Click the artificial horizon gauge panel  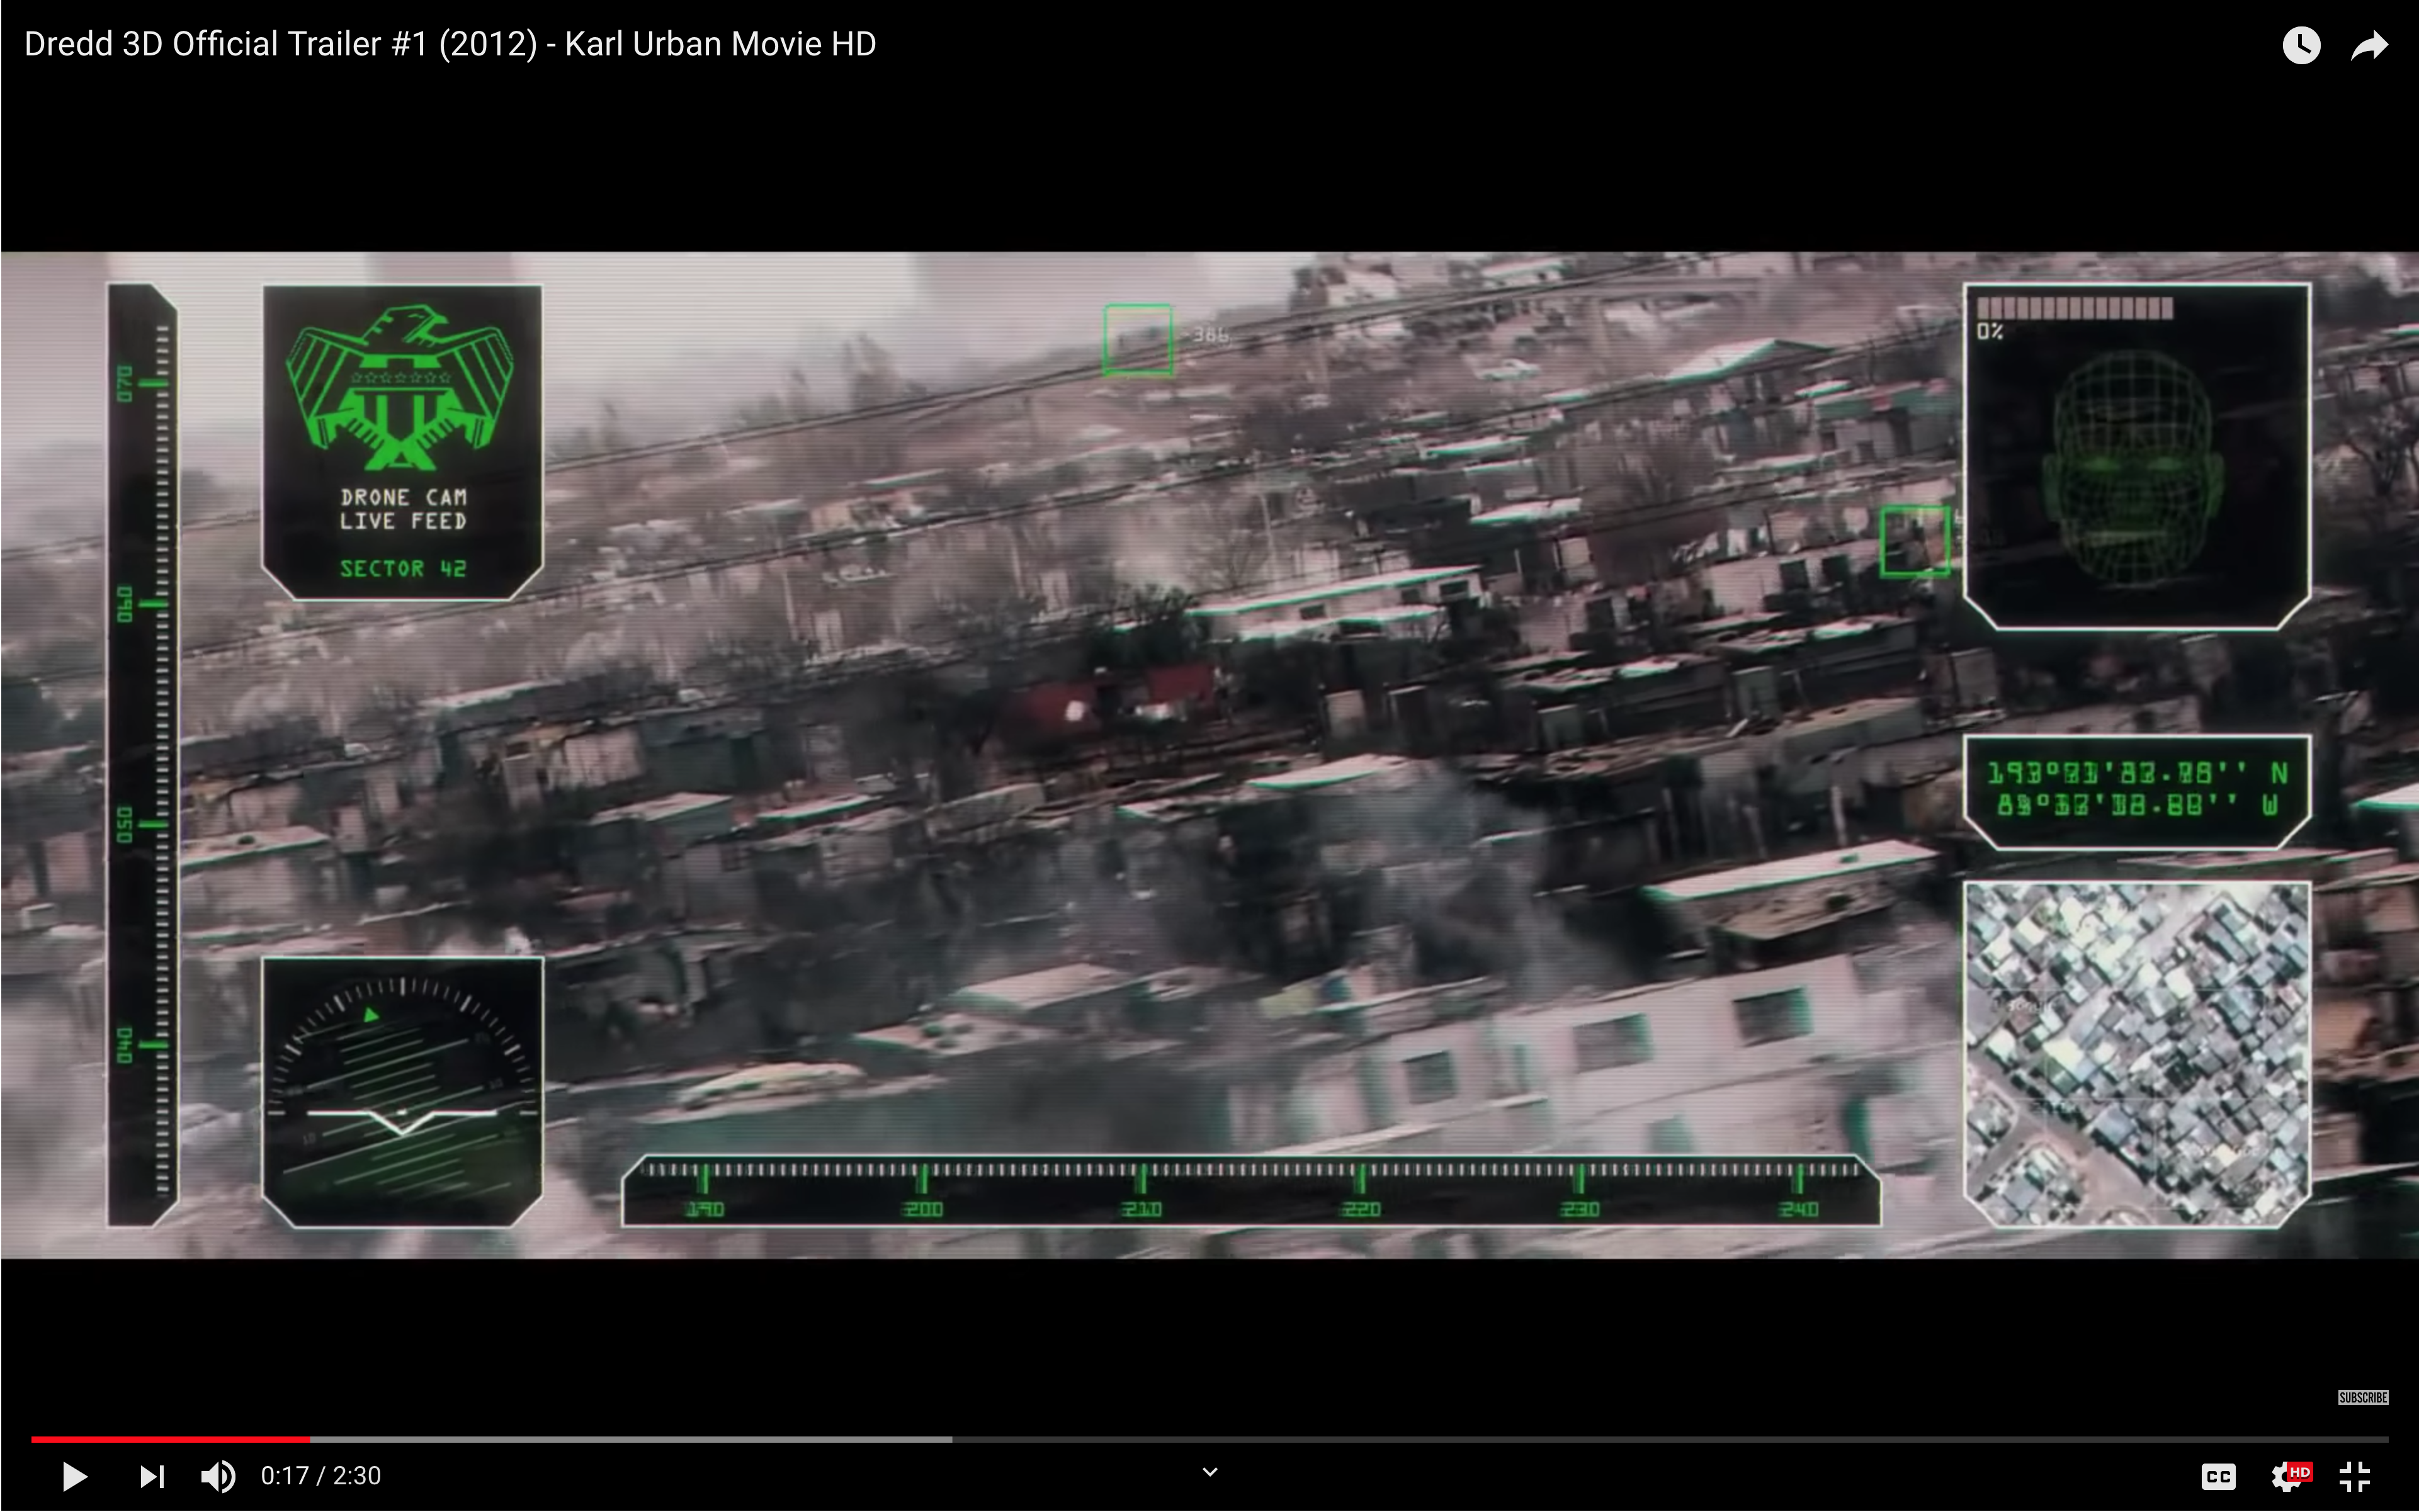pos(402,1091)
